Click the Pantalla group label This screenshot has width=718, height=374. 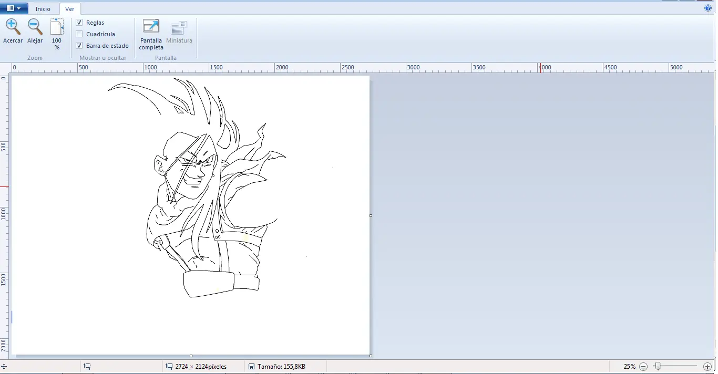coord(166,58)
